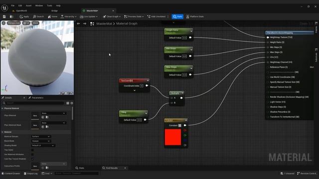The height and width of the screenshot is (179, 319).
Task: Open the Phys Material Mask asset dropdown
Action: [x=53, y=123]
